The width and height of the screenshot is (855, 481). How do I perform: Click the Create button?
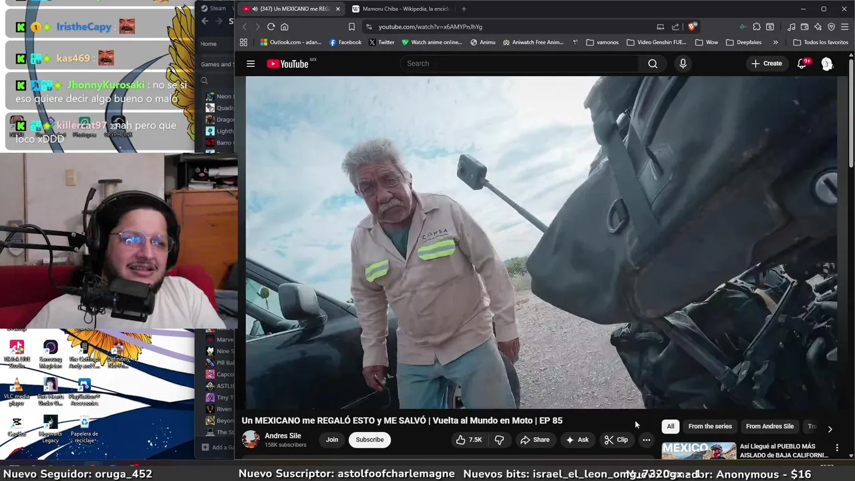[x=766, y=63]
